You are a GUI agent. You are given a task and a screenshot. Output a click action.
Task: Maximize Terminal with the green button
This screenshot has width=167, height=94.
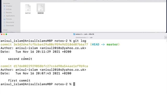coord(6,34)
